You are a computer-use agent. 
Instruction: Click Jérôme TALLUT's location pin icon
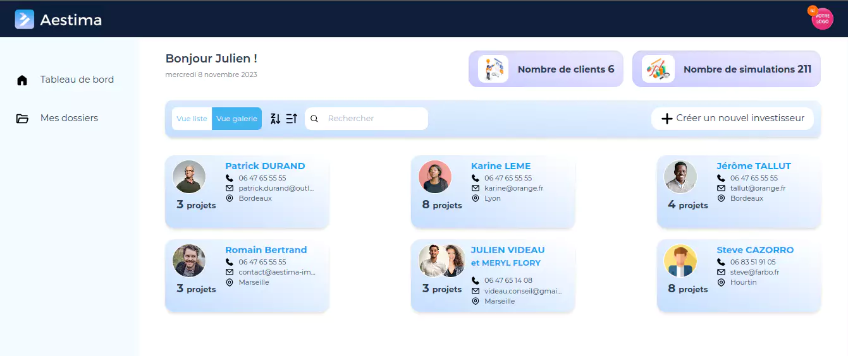click(x=721, y=198)
